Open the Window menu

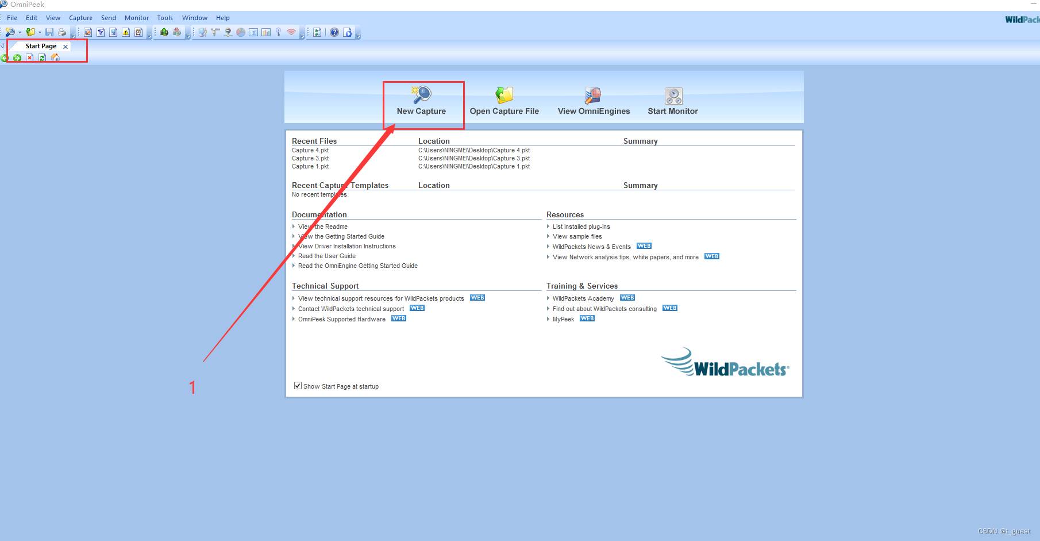195,18
